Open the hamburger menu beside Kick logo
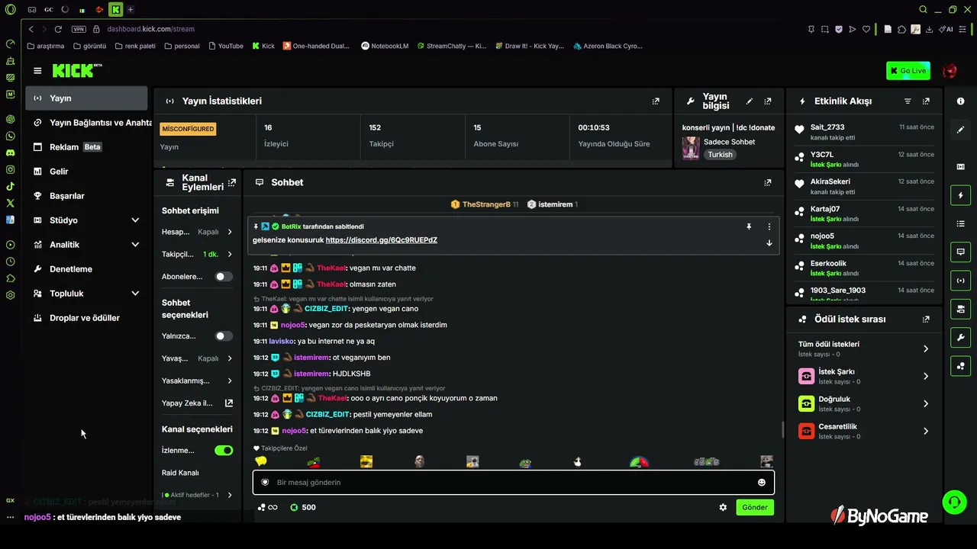The width and height of the screenshot is (977, 549). (37, 71)
